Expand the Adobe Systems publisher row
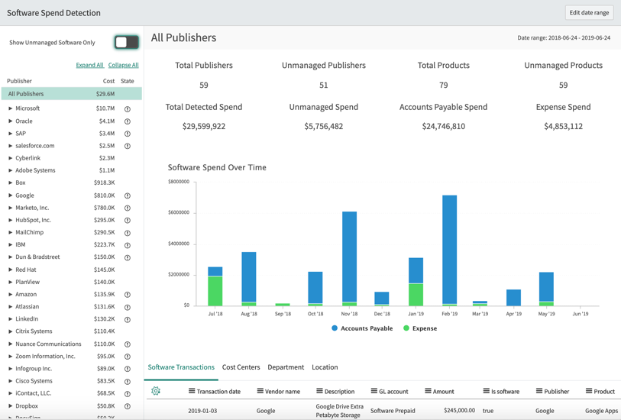The width and height of the screenshot is (621, 420). coord(10,170)
